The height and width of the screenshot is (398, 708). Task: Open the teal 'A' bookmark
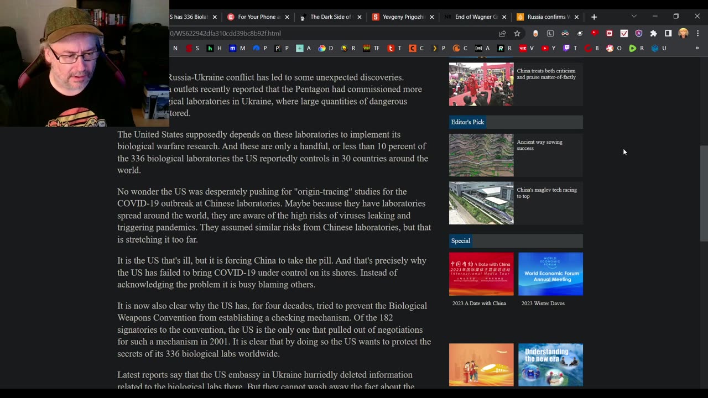[x=303, y=48]
